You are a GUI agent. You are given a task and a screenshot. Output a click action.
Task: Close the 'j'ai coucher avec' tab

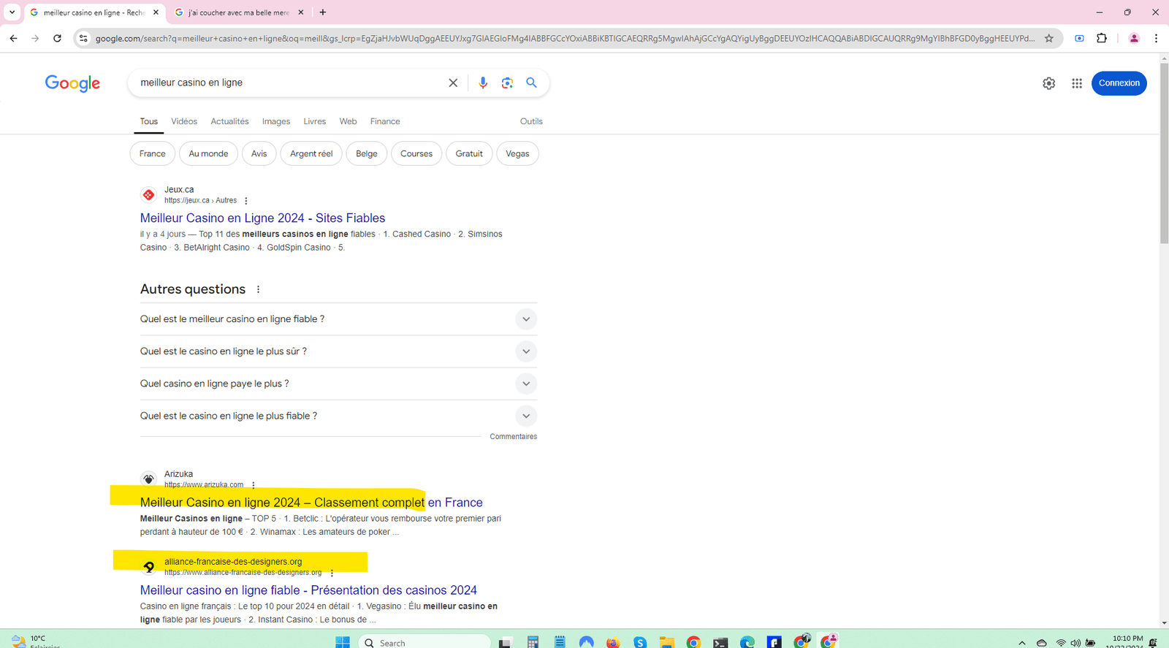click(x=300, y=12)
